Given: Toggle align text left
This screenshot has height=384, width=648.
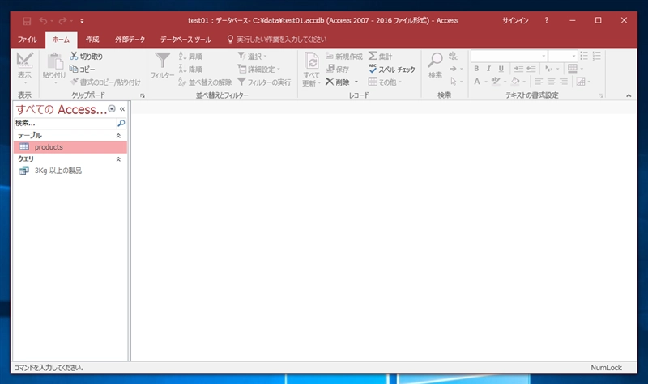Looking at the screenshot, I should click(539, 82).
